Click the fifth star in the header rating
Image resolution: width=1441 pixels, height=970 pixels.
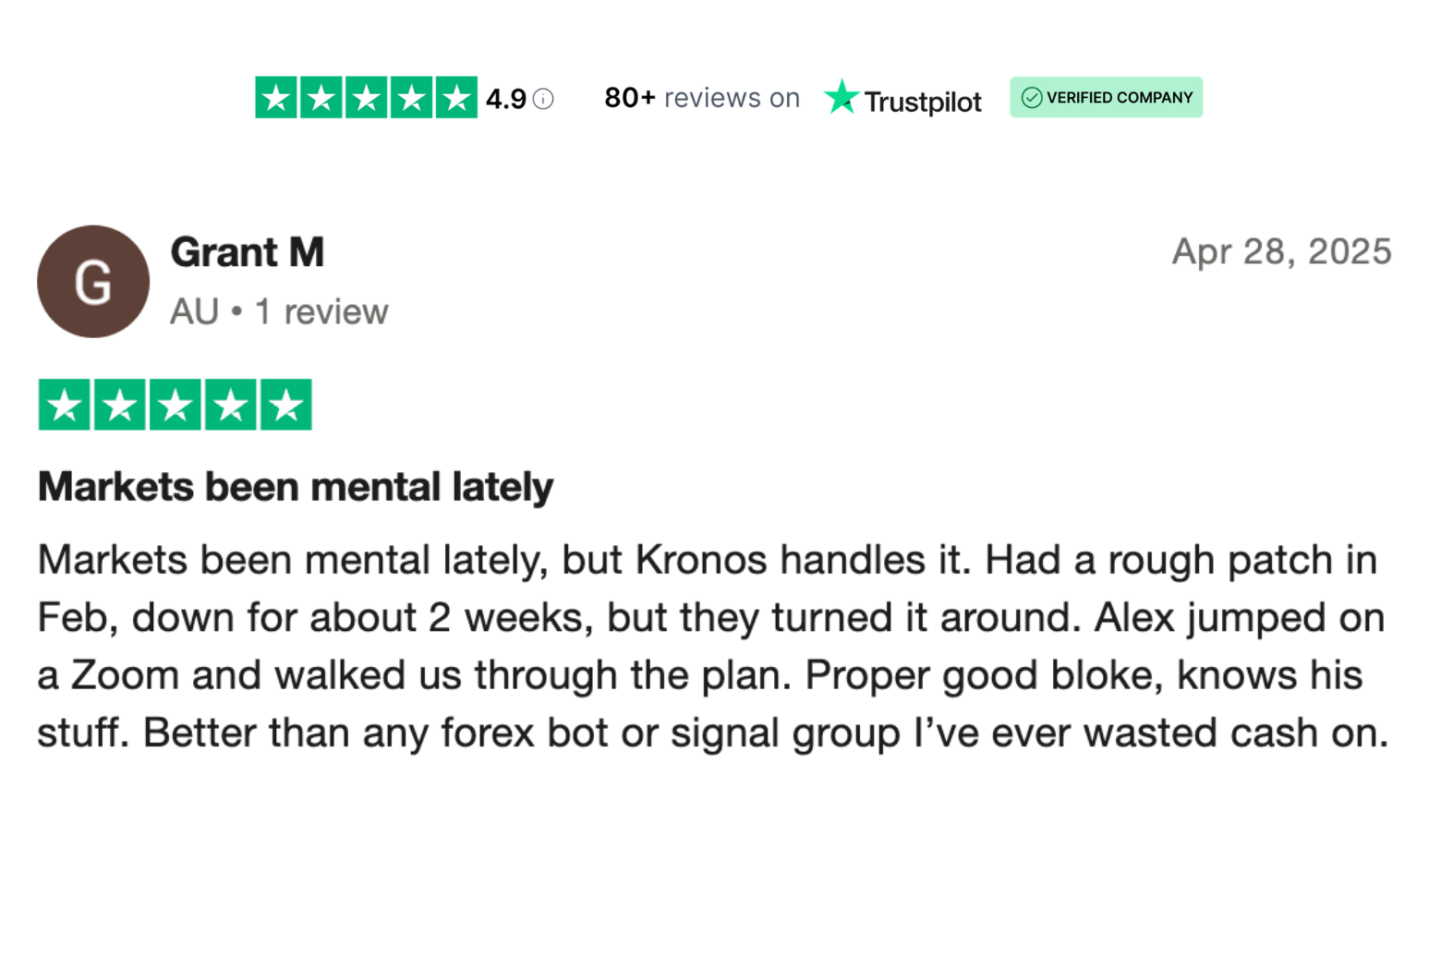456,98
